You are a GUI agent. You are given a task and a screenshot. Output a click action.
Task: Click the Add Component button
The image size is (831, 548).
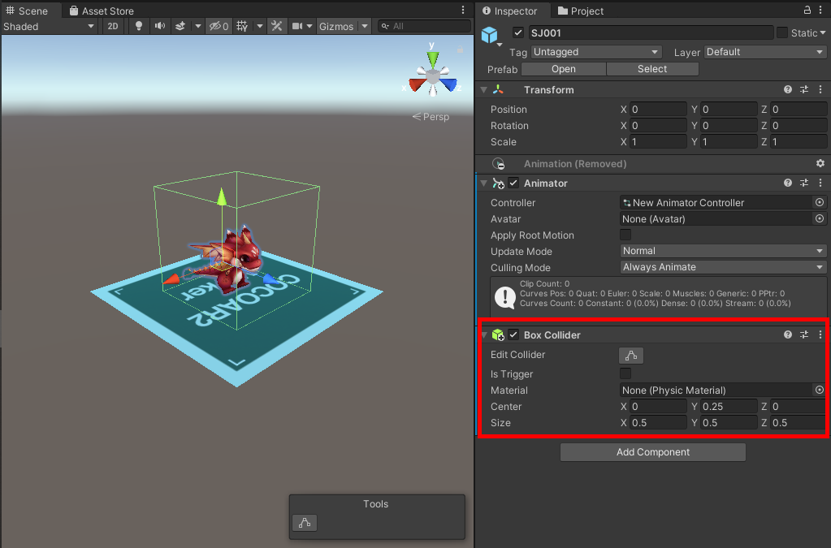point(653,452)
